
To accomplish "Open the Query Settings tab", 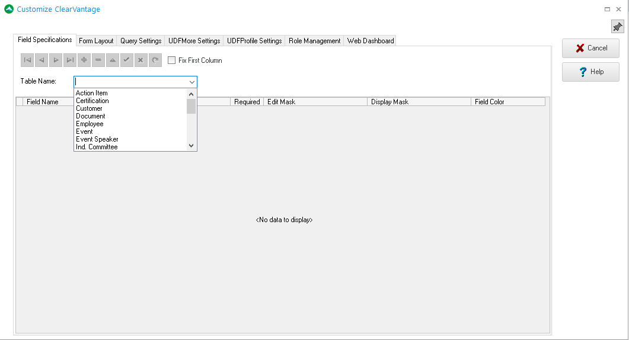I will pyautogui.click(x=141, y=40).
